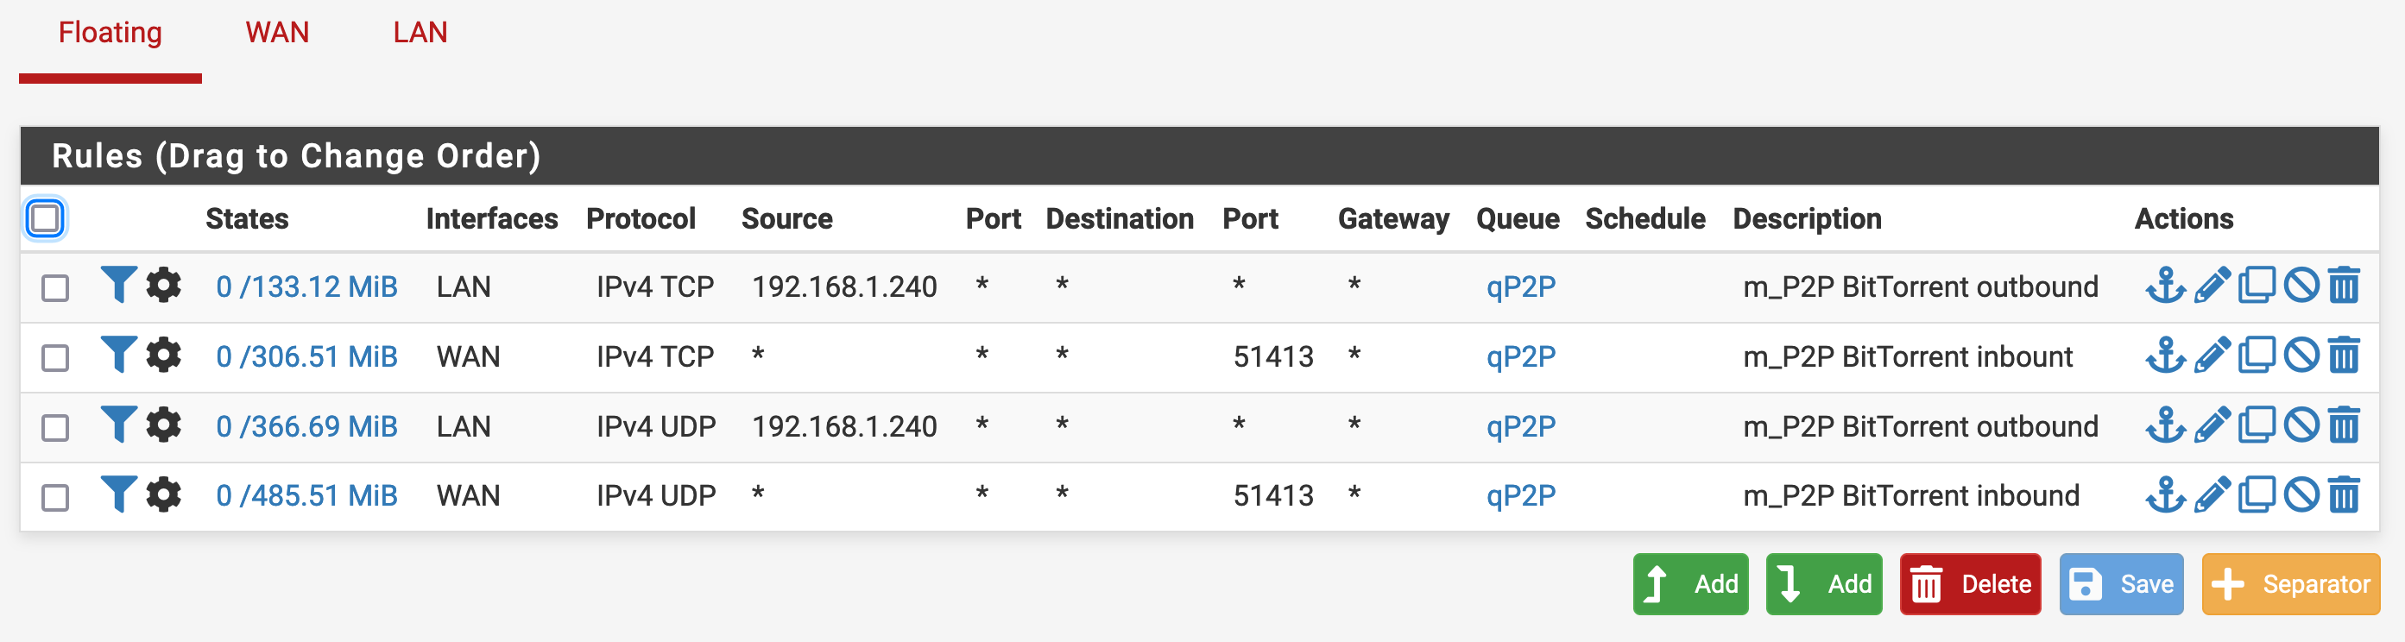Open gear settings on WAN TCP rule
Screen dimensions: 2405x642
coord(163,356)
